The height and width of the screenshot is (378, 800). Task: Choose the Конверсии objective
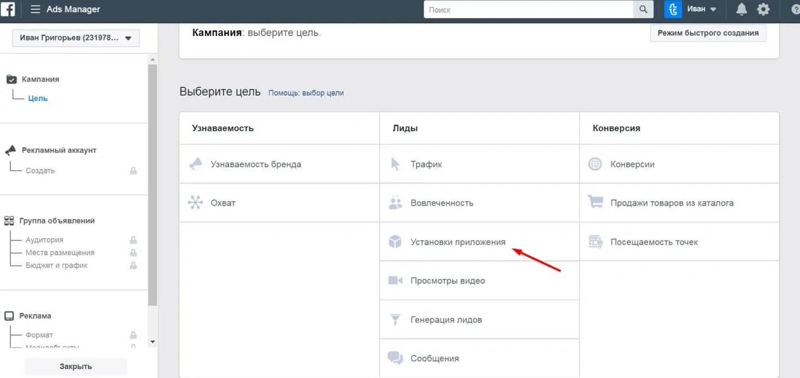679,164
